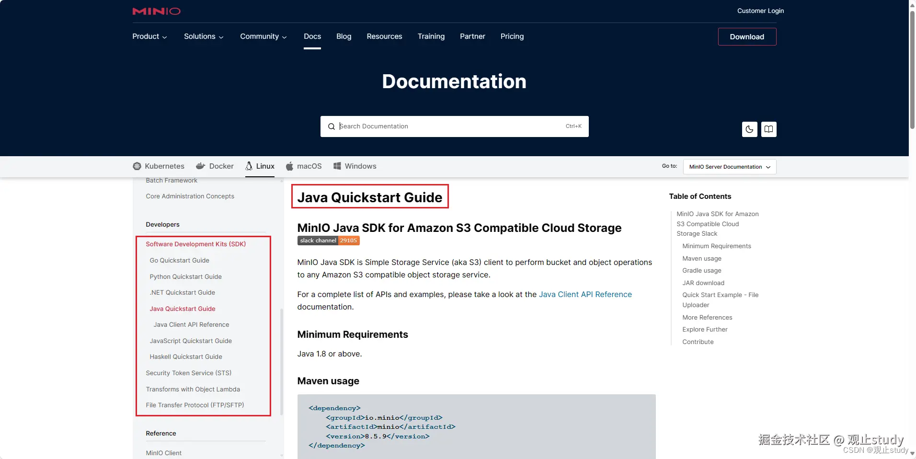Jump to Maven usage in contents
Image resolution: width=916 pixels, height=459 pixels.
pos(701,259)
